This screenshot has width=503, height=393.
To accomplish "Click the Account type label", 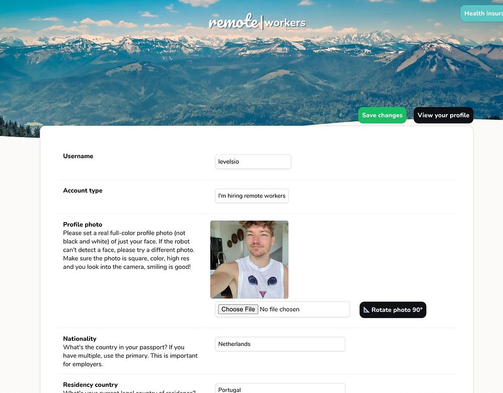I will (x=83, y=190).
